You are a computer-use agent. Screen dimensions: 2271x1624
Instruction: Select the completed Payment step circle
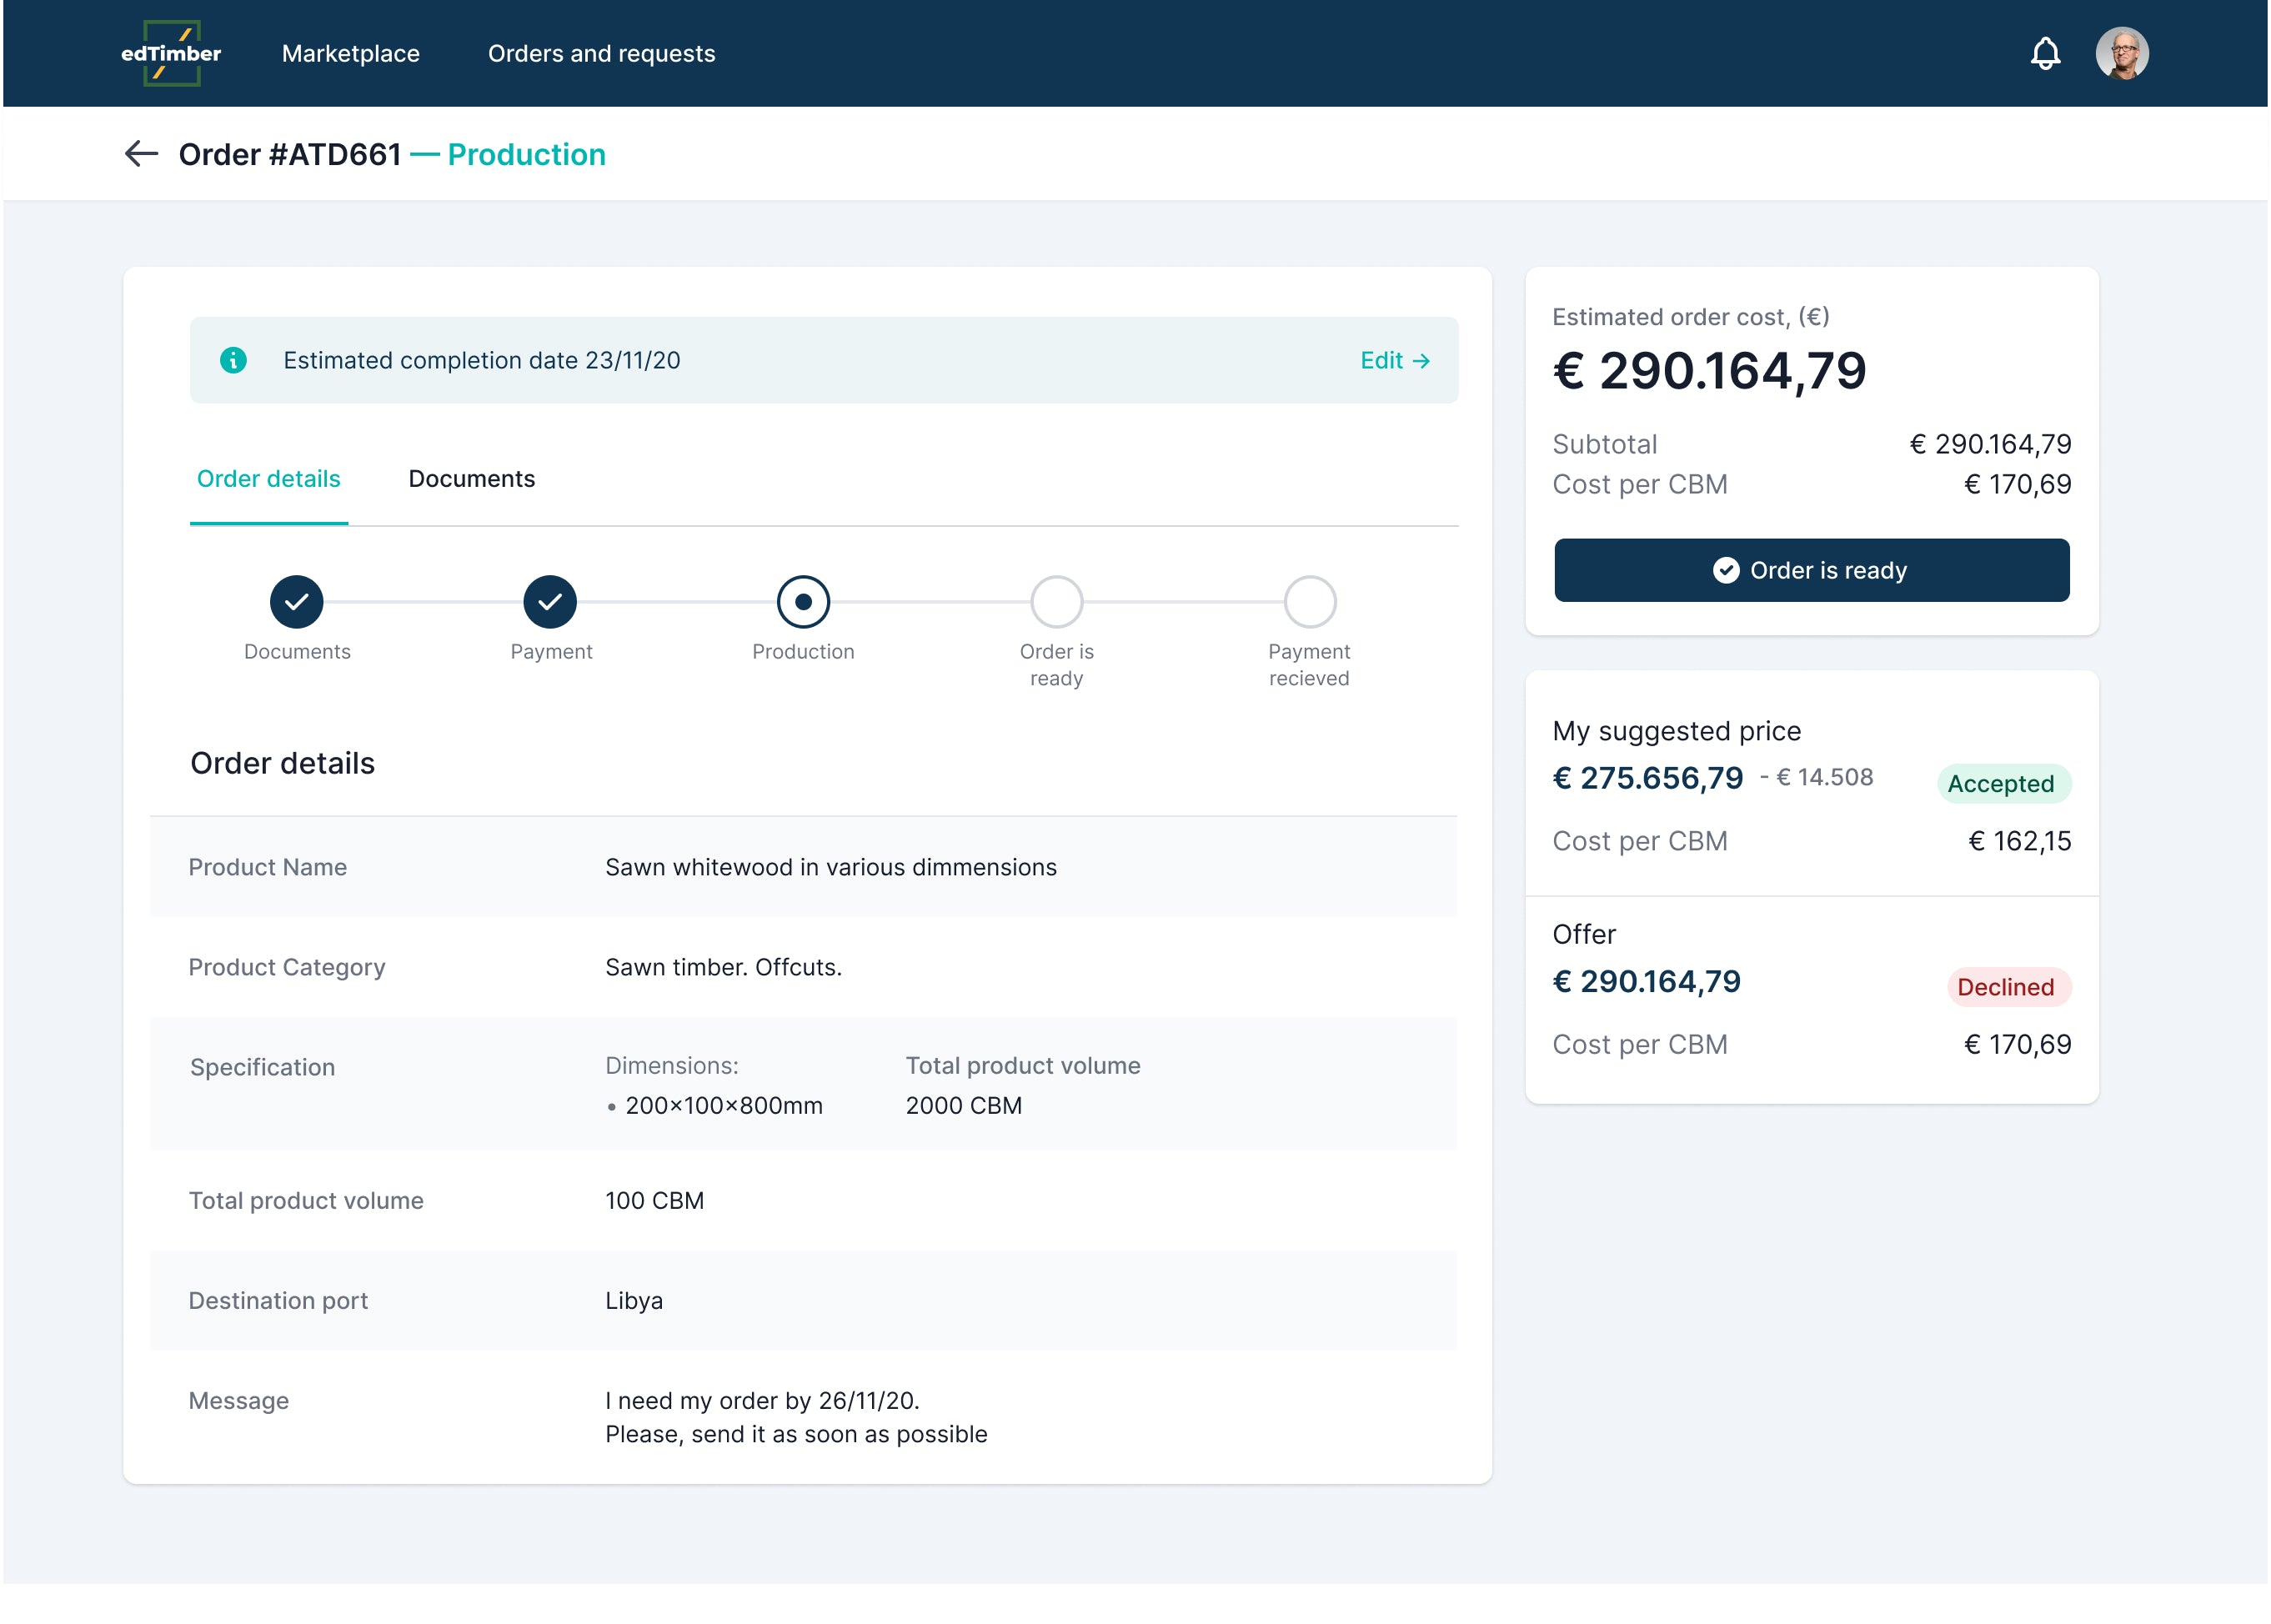(550, 602)
